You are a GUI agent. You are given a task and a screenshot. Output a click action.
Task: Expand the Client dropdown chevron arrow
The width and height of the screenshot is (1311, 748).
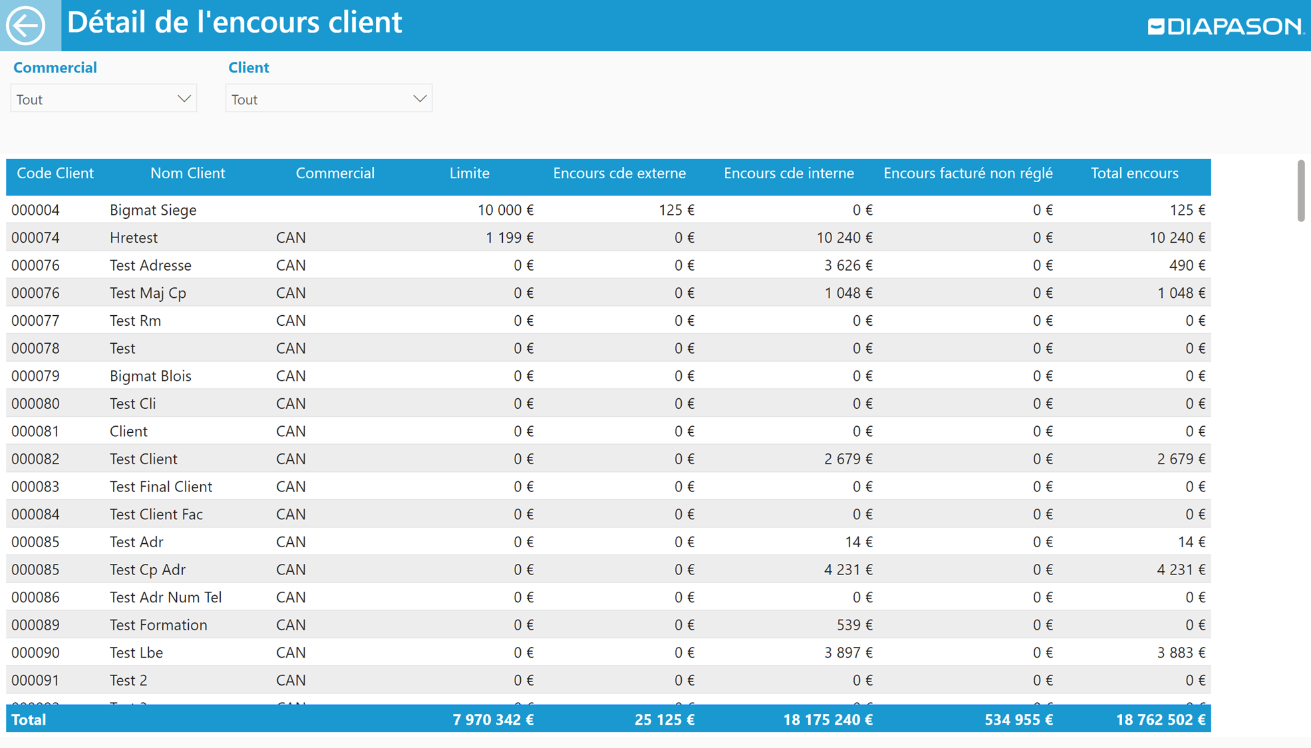click(419, 99)
